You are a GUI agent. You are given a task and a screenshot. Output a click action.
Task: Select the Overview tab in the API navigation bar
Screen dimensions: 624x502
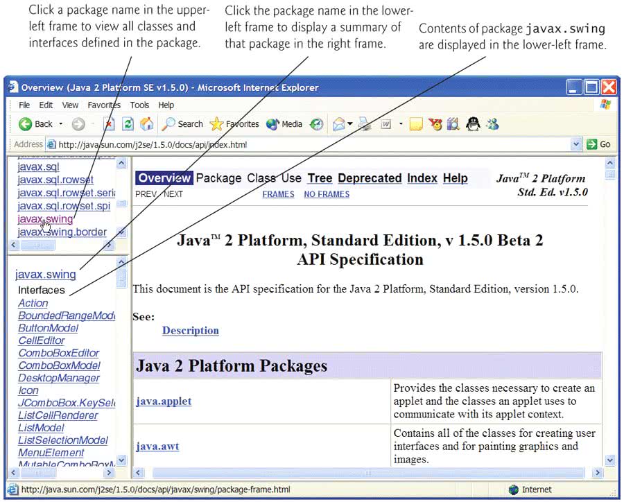tap(164, 178)
